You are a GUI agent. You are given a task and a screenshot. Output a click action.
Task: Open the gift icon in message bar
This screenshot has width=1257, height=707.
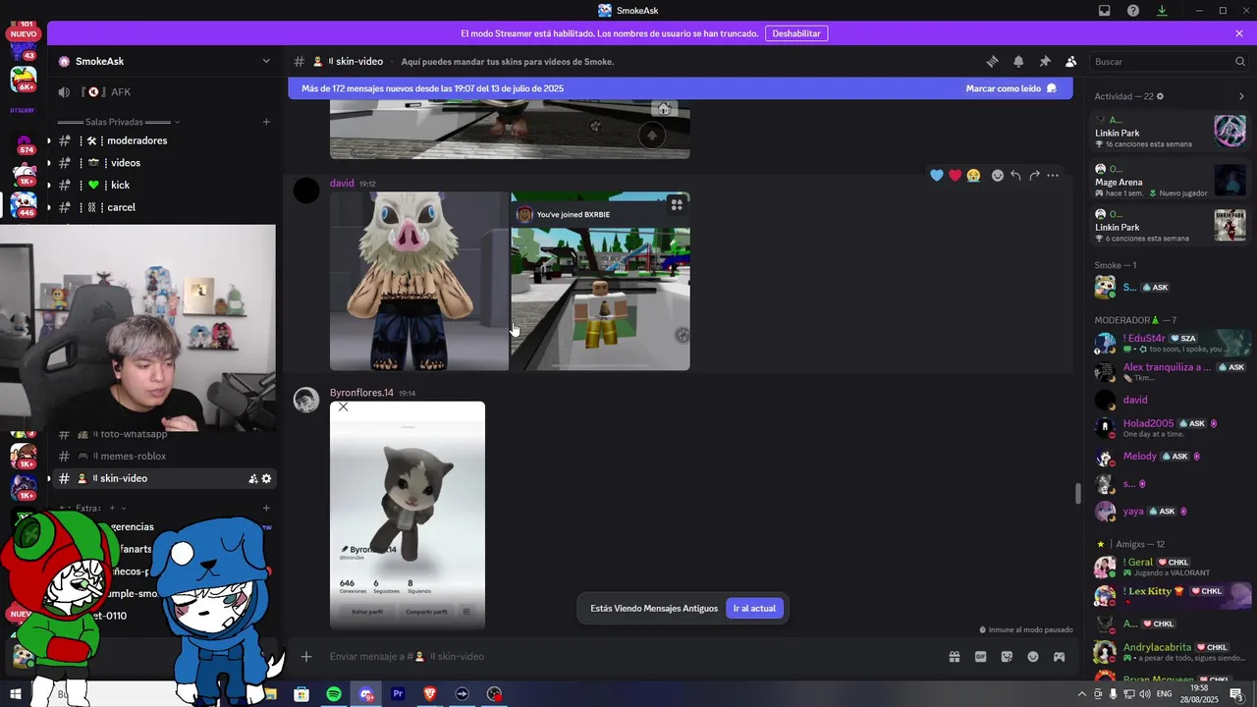click(x=954, y=656)
